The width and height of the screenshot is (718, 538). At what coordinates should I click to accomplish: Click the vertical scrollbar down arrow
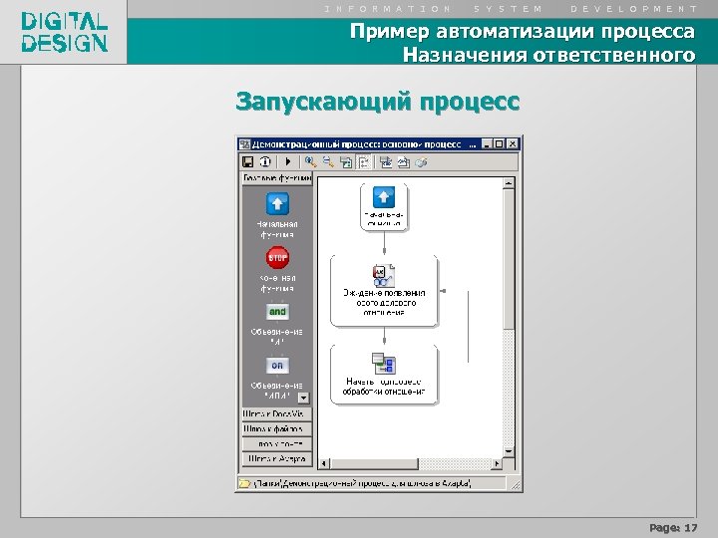509,451
